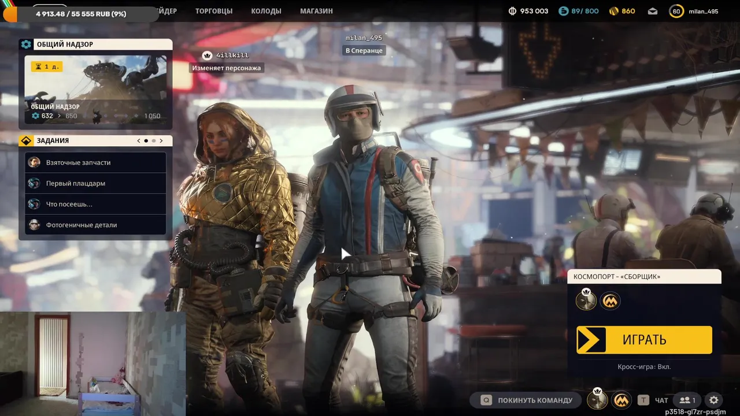This screenshot has width=740, height=416.
Task: Click the Общий надзор progress bar
Action: (96, 116)
